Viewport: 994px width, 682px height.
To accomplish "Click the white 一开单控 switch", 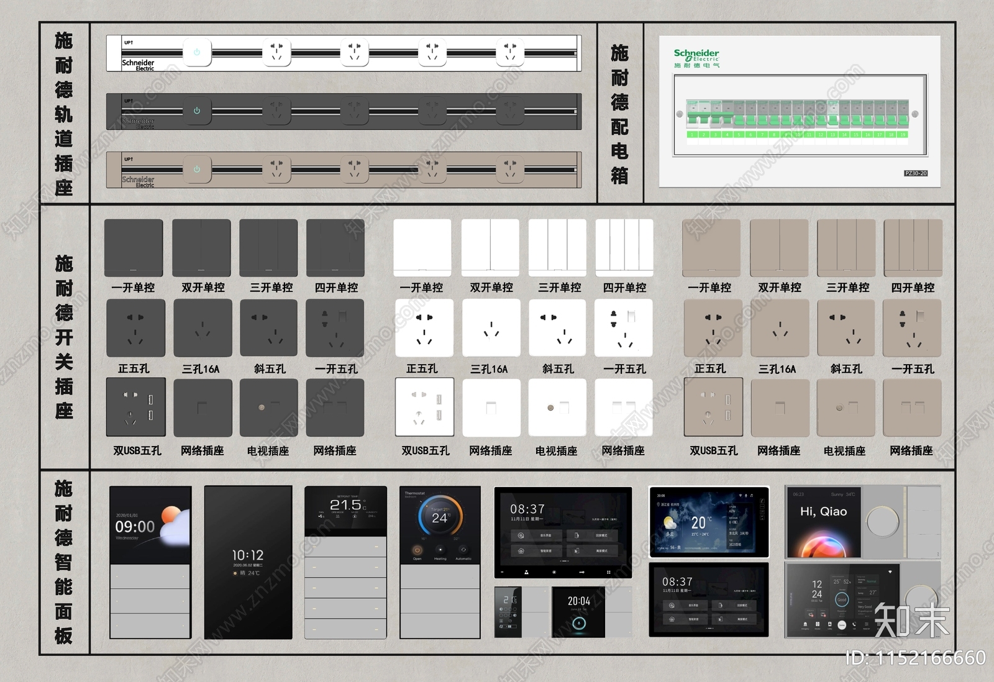I will [422, 248].
